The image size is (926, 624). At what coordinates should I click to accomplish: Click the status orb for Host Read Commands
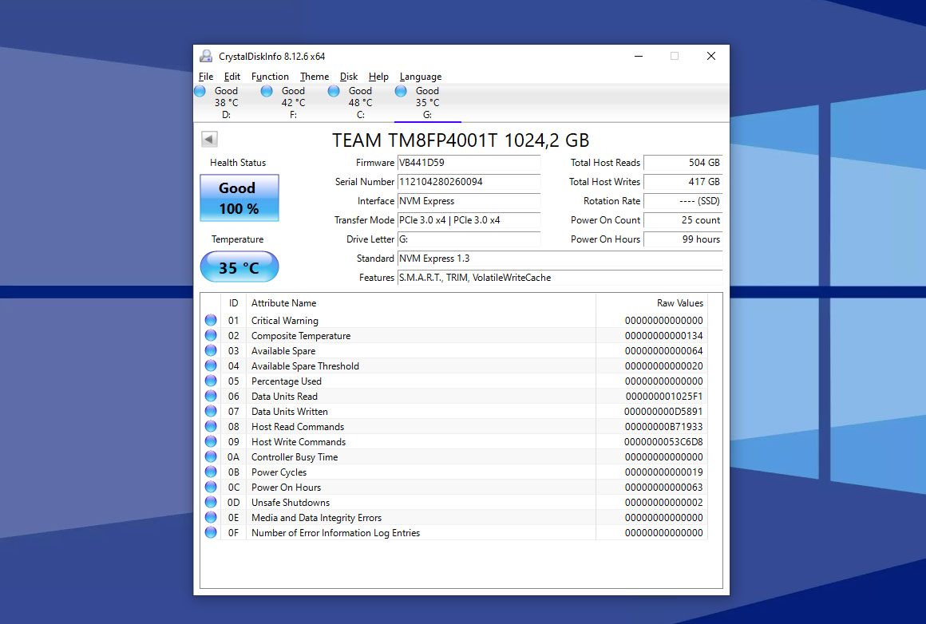coord(211,426)
